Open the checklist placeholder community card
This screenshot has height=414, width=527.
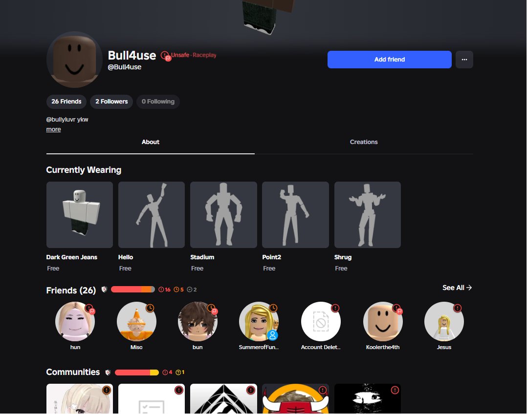[x=152, y=399]
